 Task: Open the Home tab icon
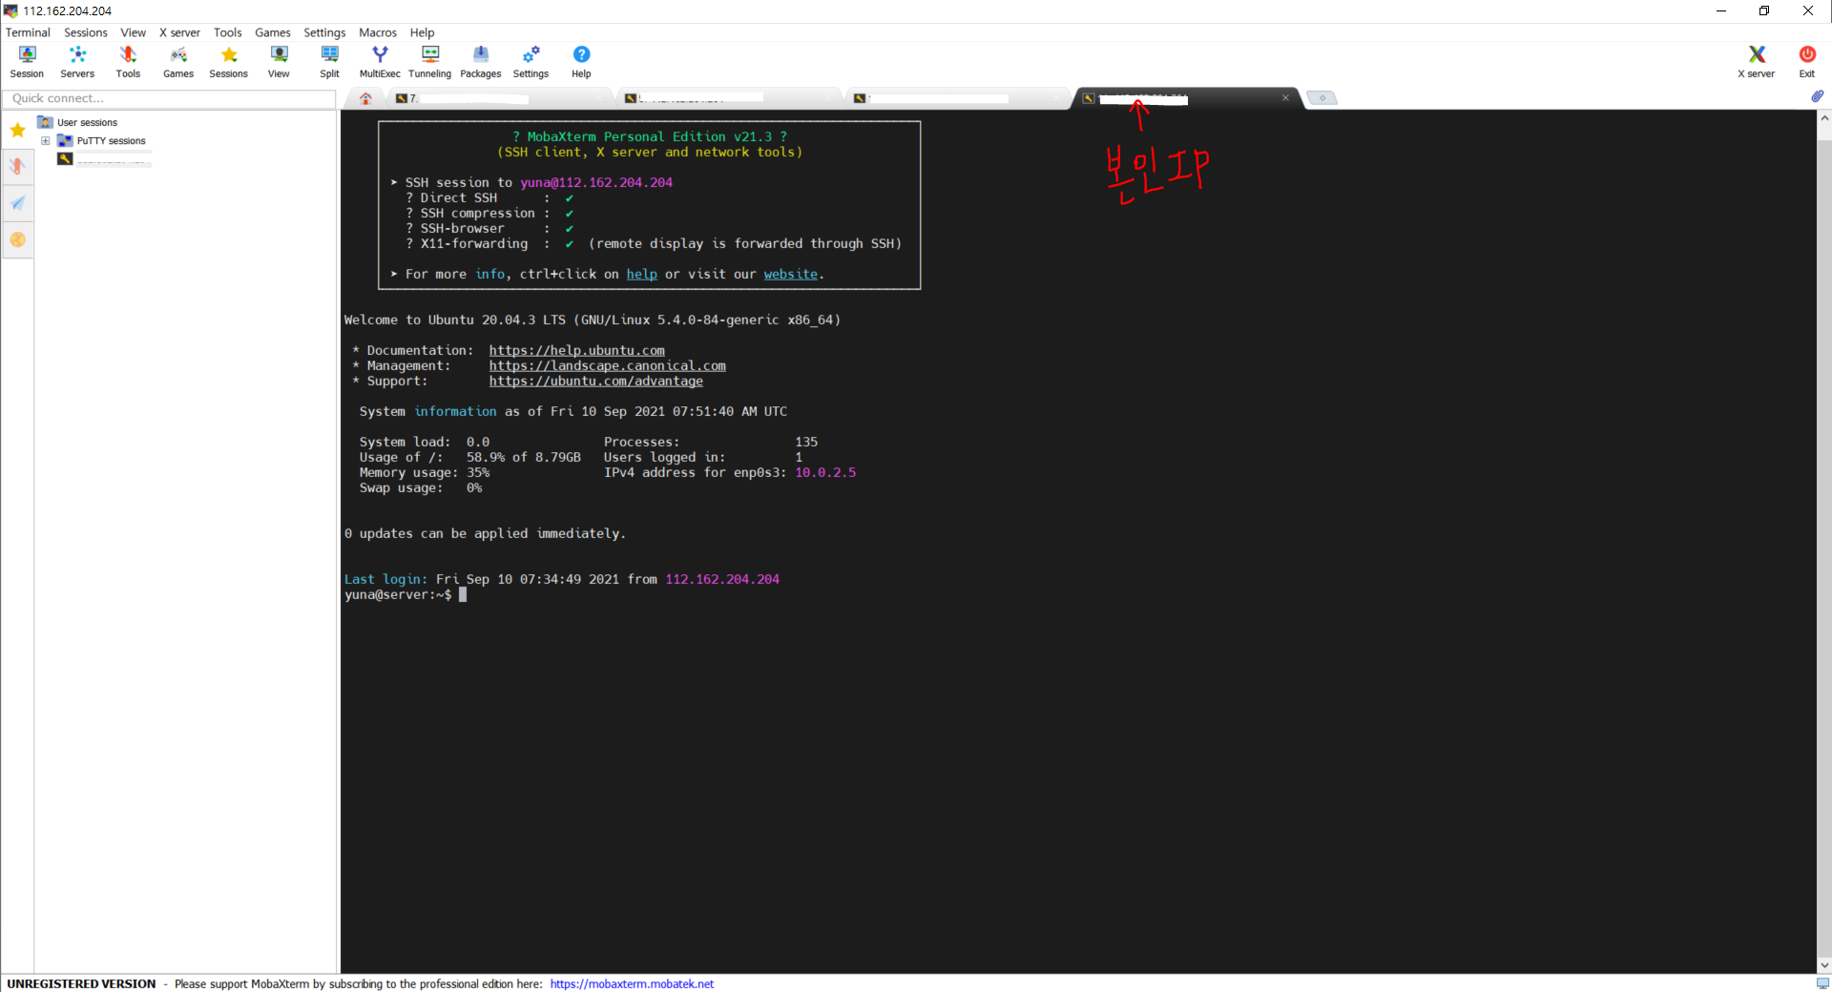[x=365, y=98]
